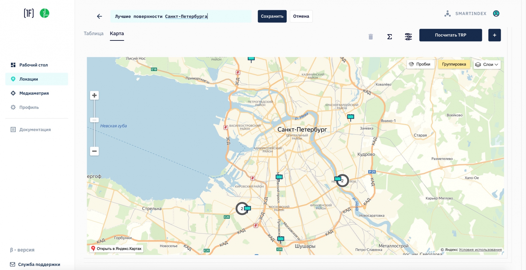Zoom out on the map
This screenshot has height=270, width=526.
tap(94, 151)
